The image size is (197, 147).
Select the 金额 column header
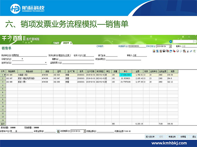[138, 71]
